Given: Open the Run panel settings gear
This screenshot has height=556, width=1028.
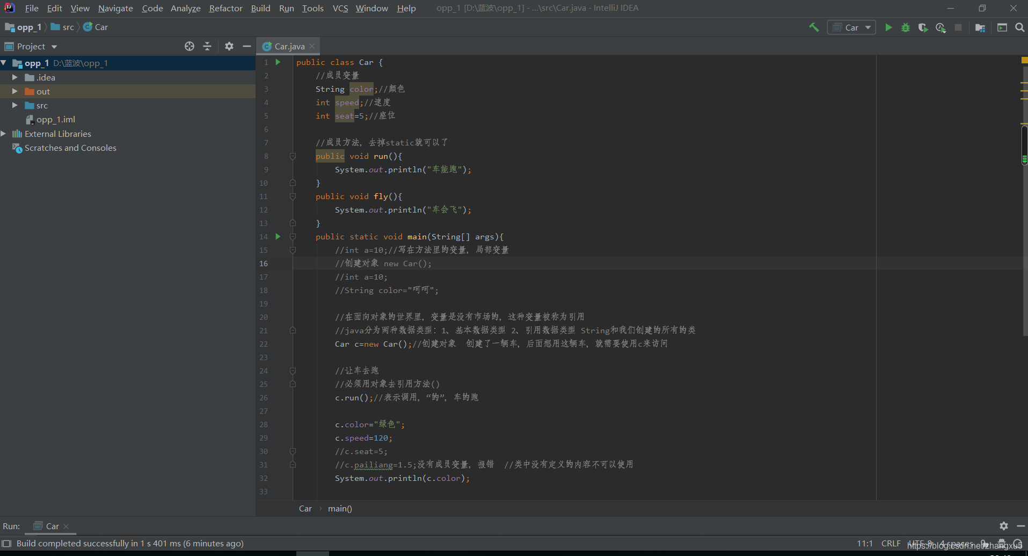Looking at the screenshot, I should pos(1004,526).
